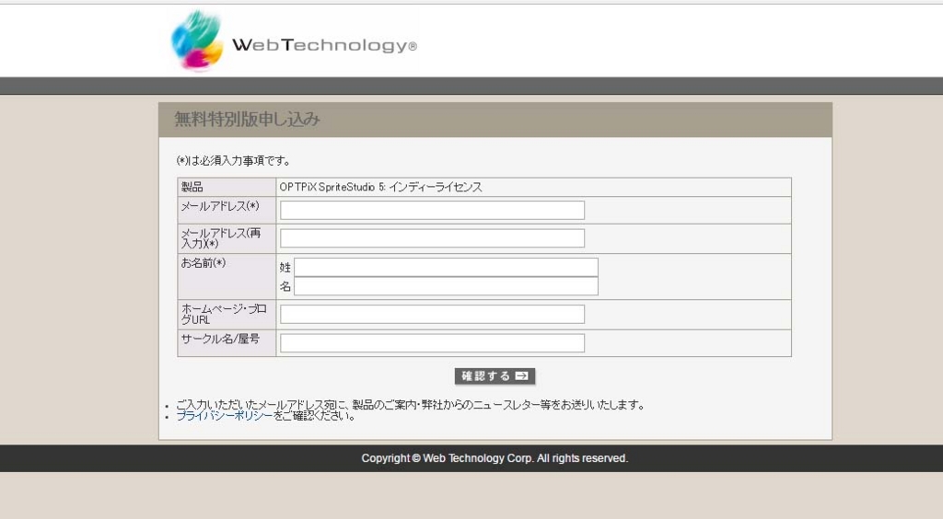This screenshot has height=519, width=943.
Task: Open the プライバシーポリシー link
Action: (225, 416)
